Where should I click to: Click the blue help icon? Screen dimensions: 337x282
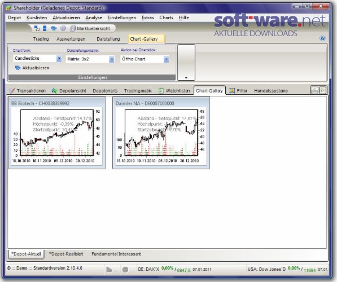pyautogui.click(x=322, y=38)
